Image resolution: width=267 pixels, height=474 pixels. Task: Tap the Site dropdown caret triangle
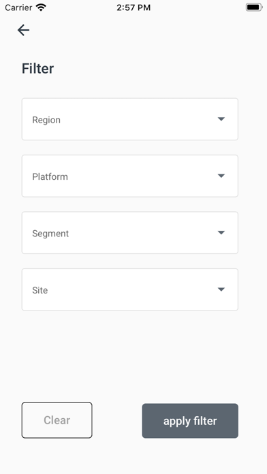[221, 289]
